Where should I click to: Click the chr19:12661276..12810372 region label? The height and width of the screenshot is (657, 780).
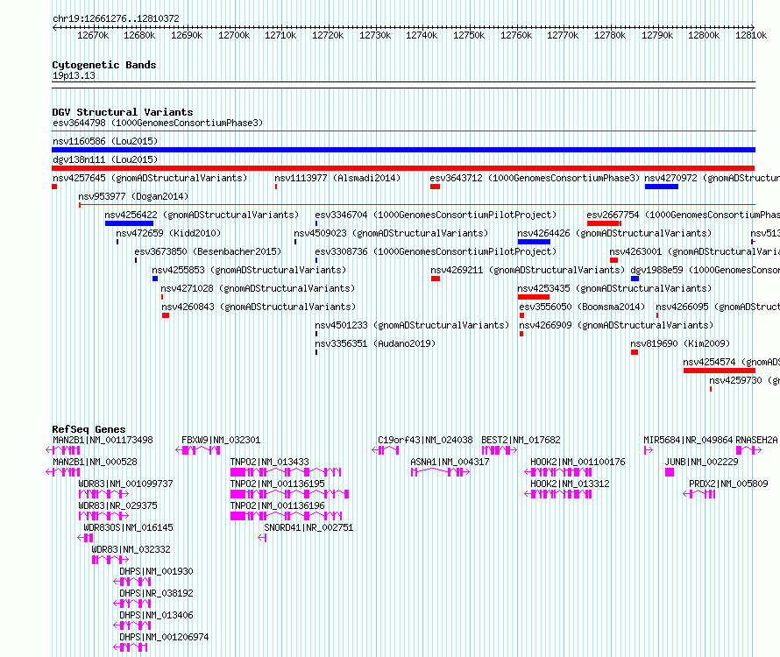[116, 18]
